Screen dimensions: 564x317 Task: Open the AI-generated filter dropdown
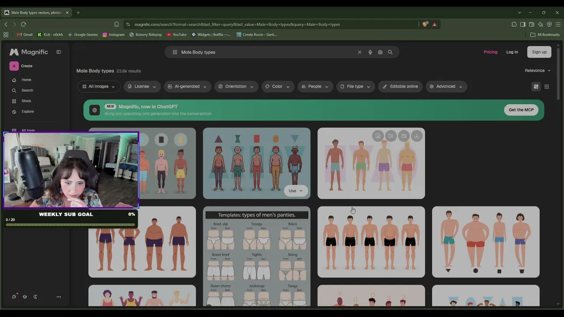[187, 86]
